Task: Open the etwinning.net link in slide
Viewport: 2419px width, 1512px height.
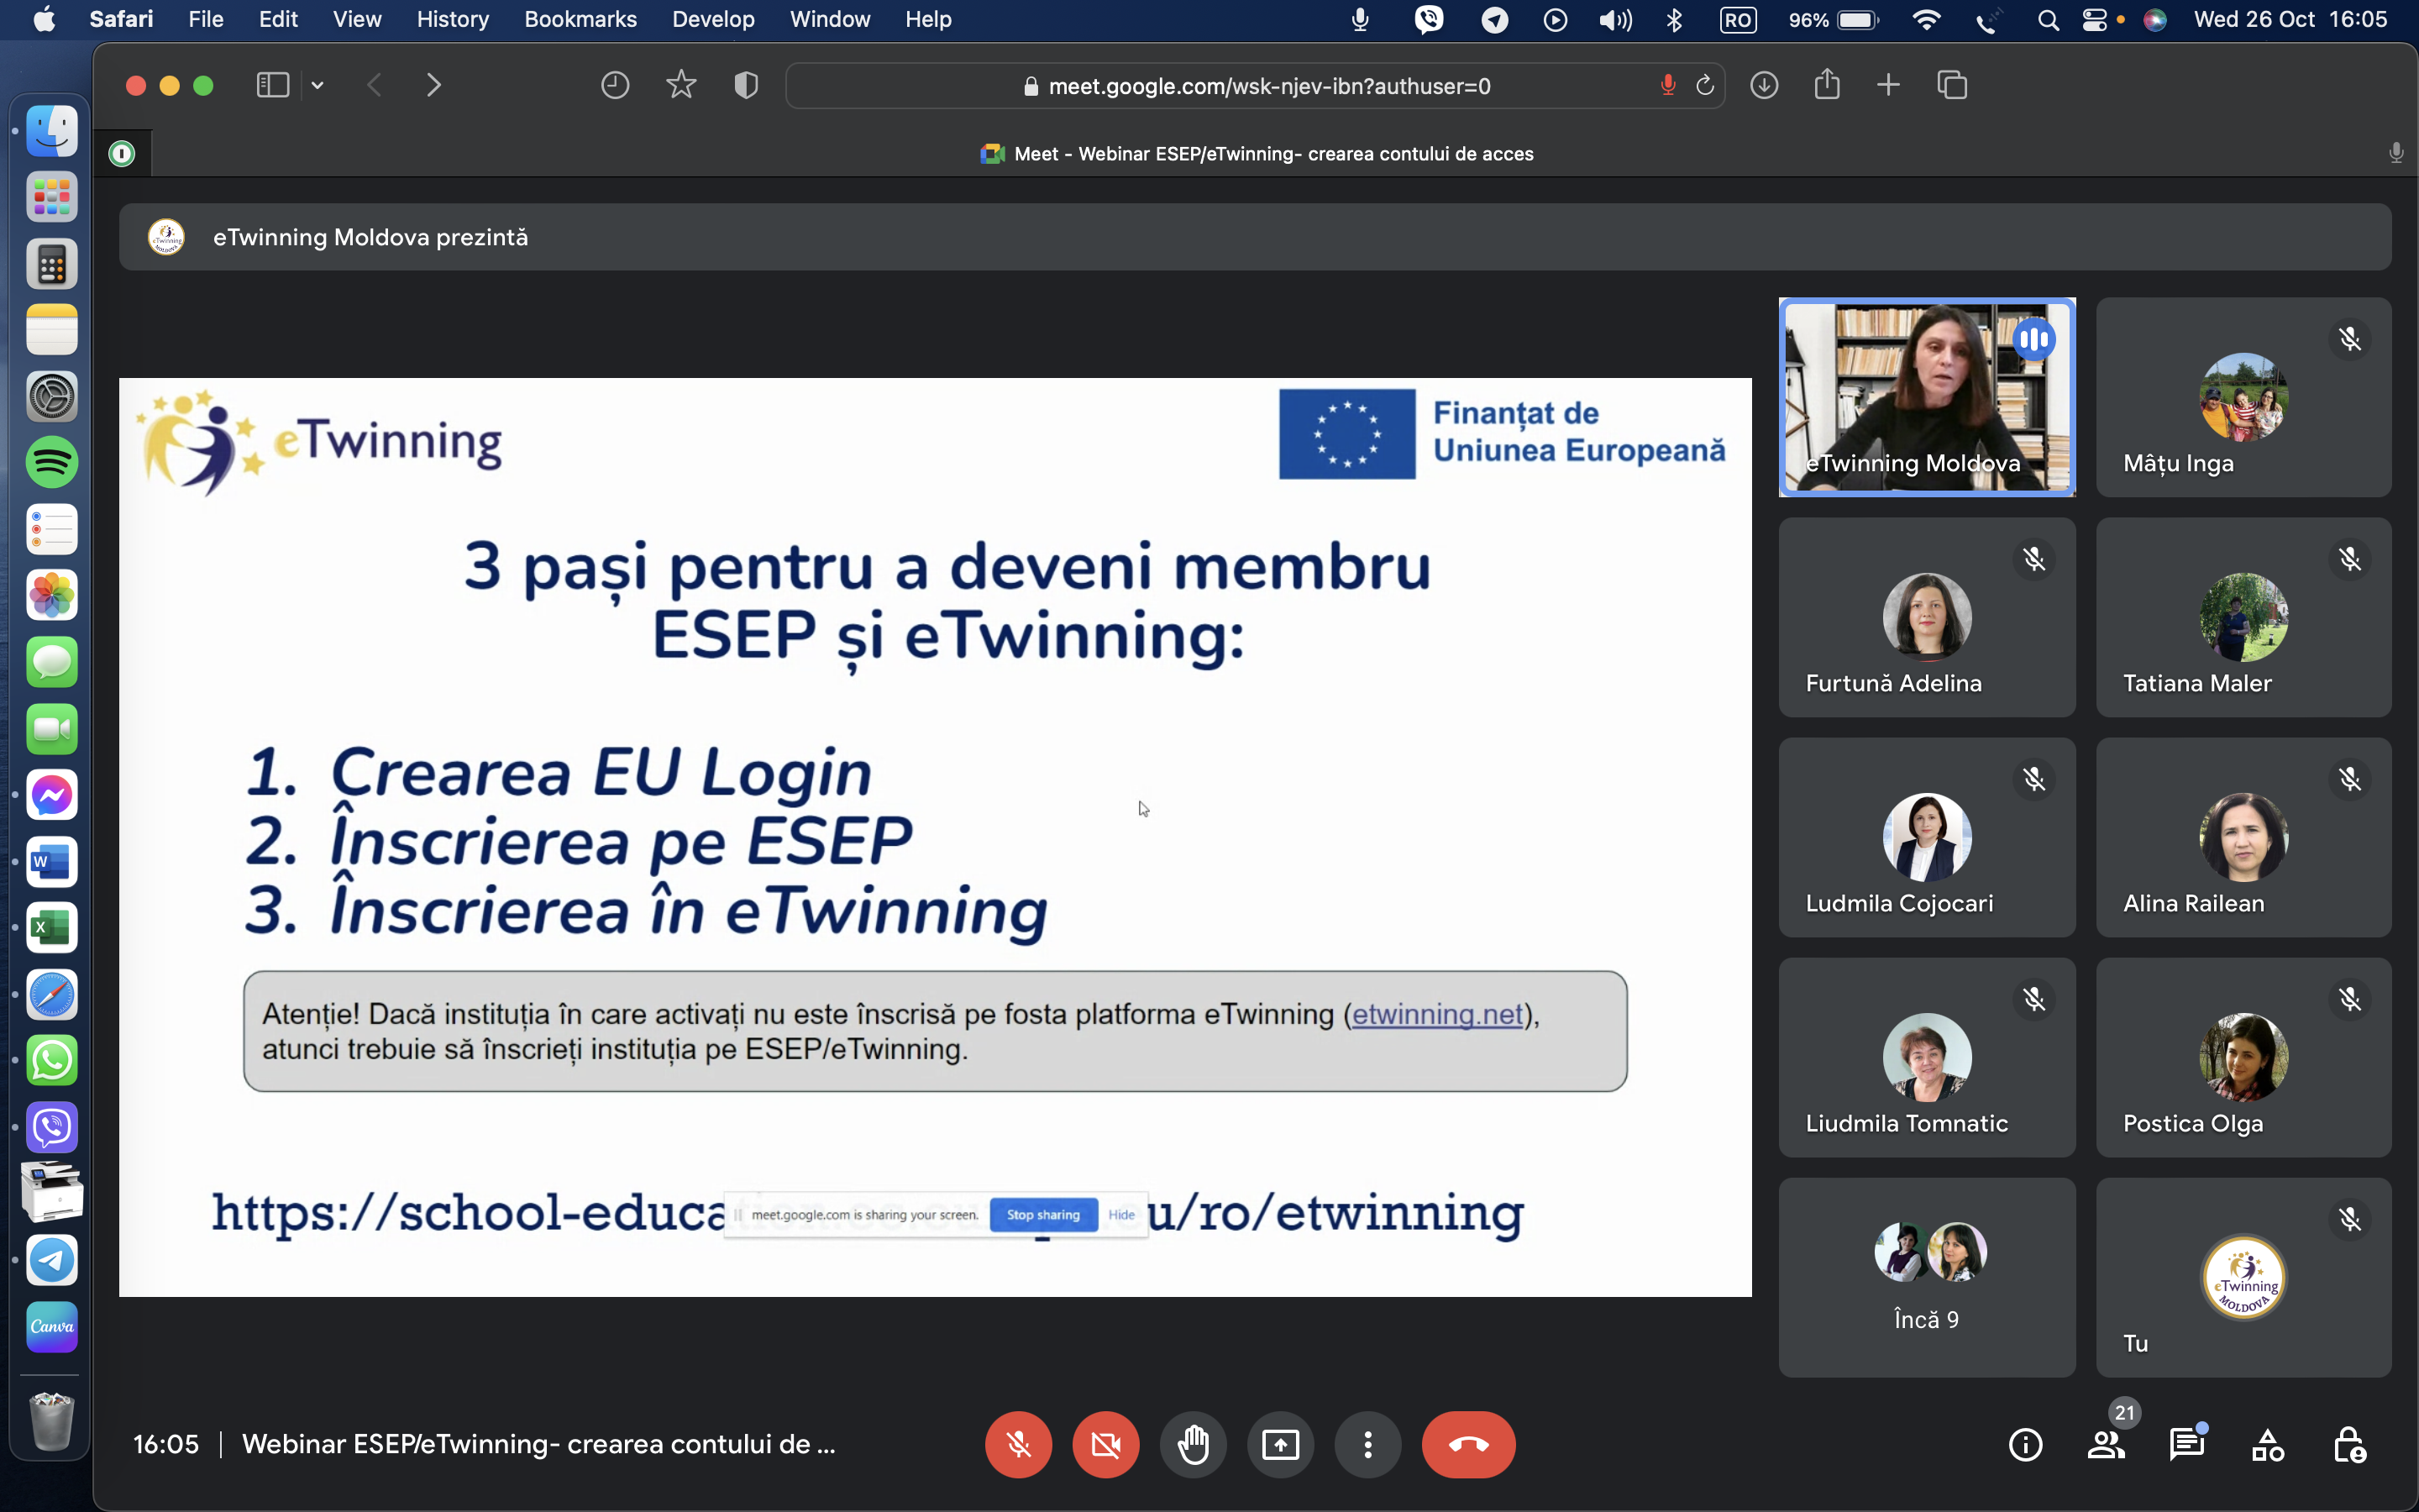Action: (1437, 1014)
